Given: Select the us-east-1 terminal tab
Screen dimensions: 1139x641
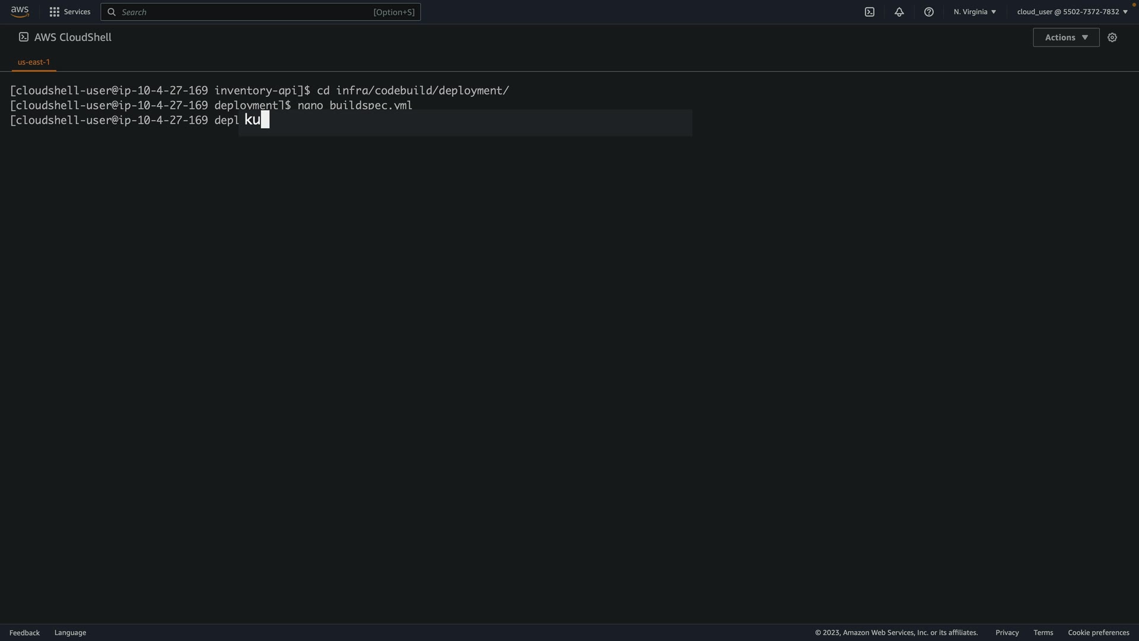Looking at the screenshot, I should click(x=34, y=62).
